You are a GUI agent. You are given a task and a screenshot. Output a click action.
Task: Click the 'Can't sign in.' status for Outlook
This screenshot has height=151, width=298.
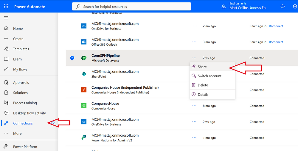pyautogui.click(x=258, y=42)
